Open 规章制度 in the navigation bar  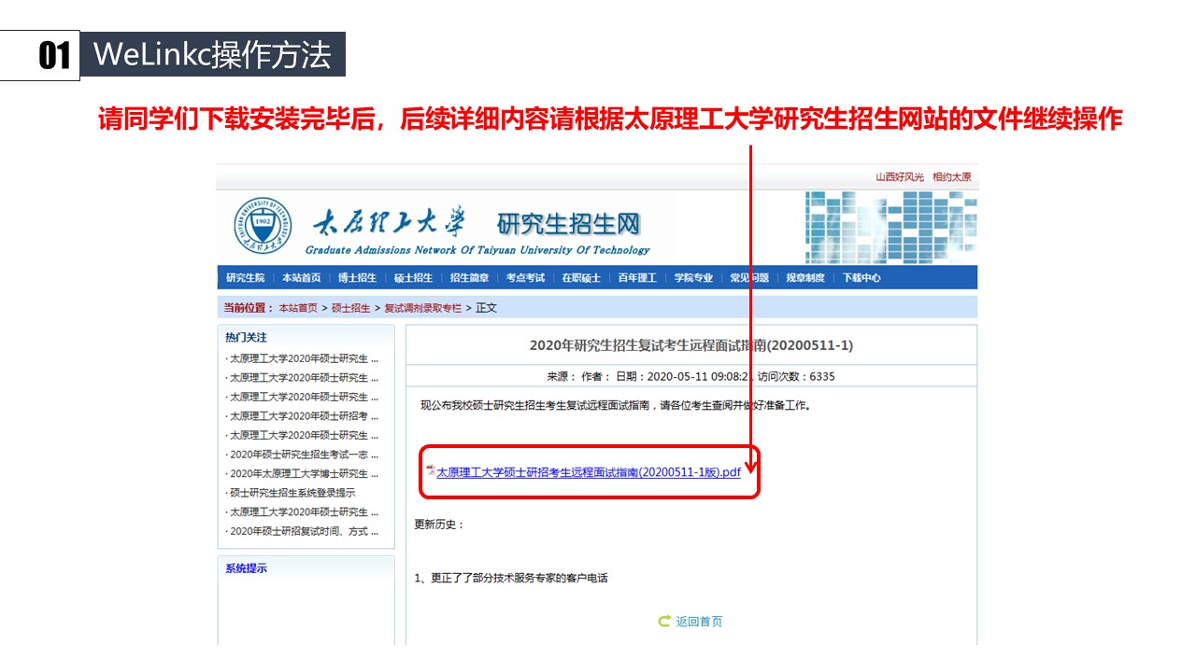coord(805,278)
